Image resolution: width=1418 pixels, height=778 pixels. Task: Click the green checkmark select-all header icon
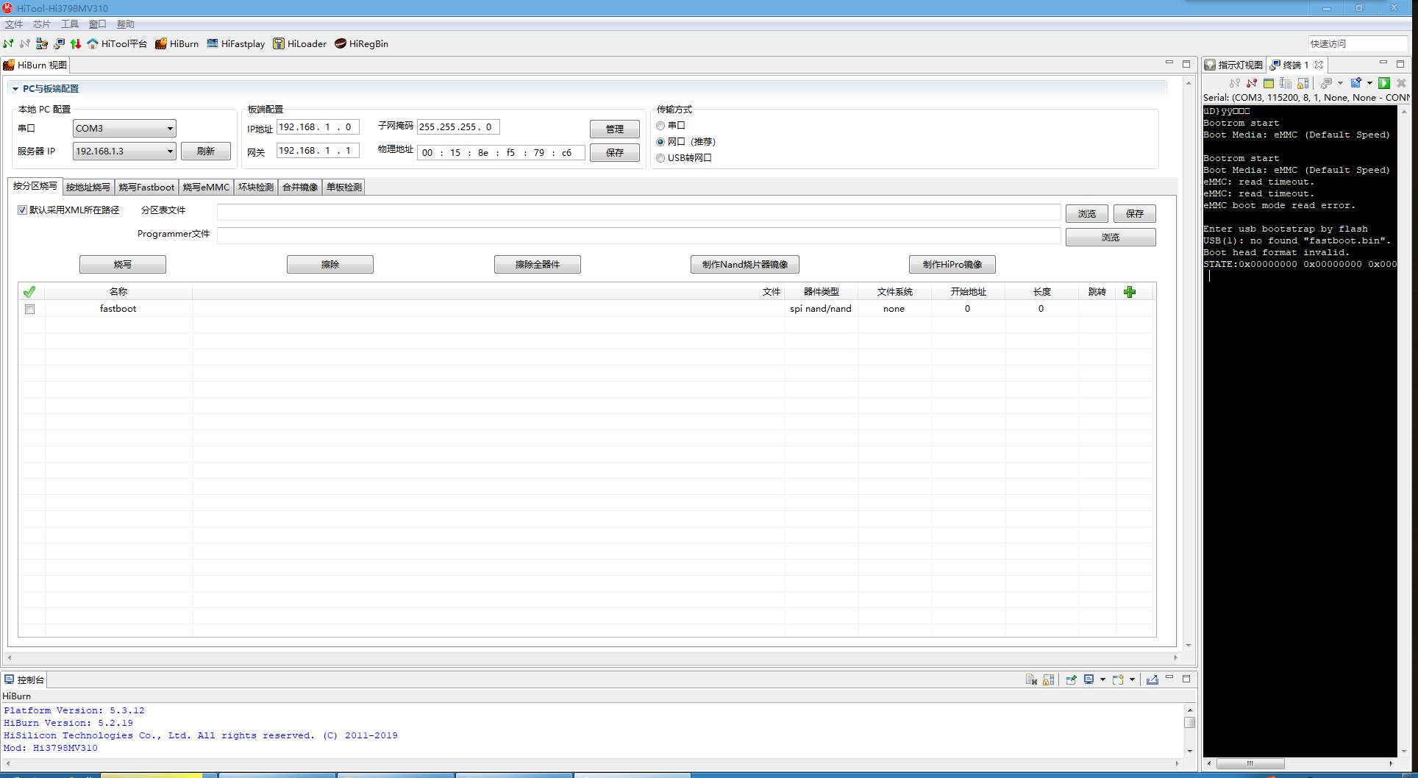click(29, 292)
